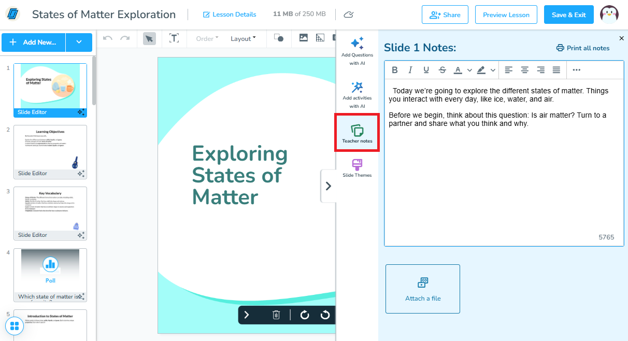This screenshot has width=628, height=341.
Task: Apply the highlight color marker button
Action: pyautogui.click(x=481, y=70)
